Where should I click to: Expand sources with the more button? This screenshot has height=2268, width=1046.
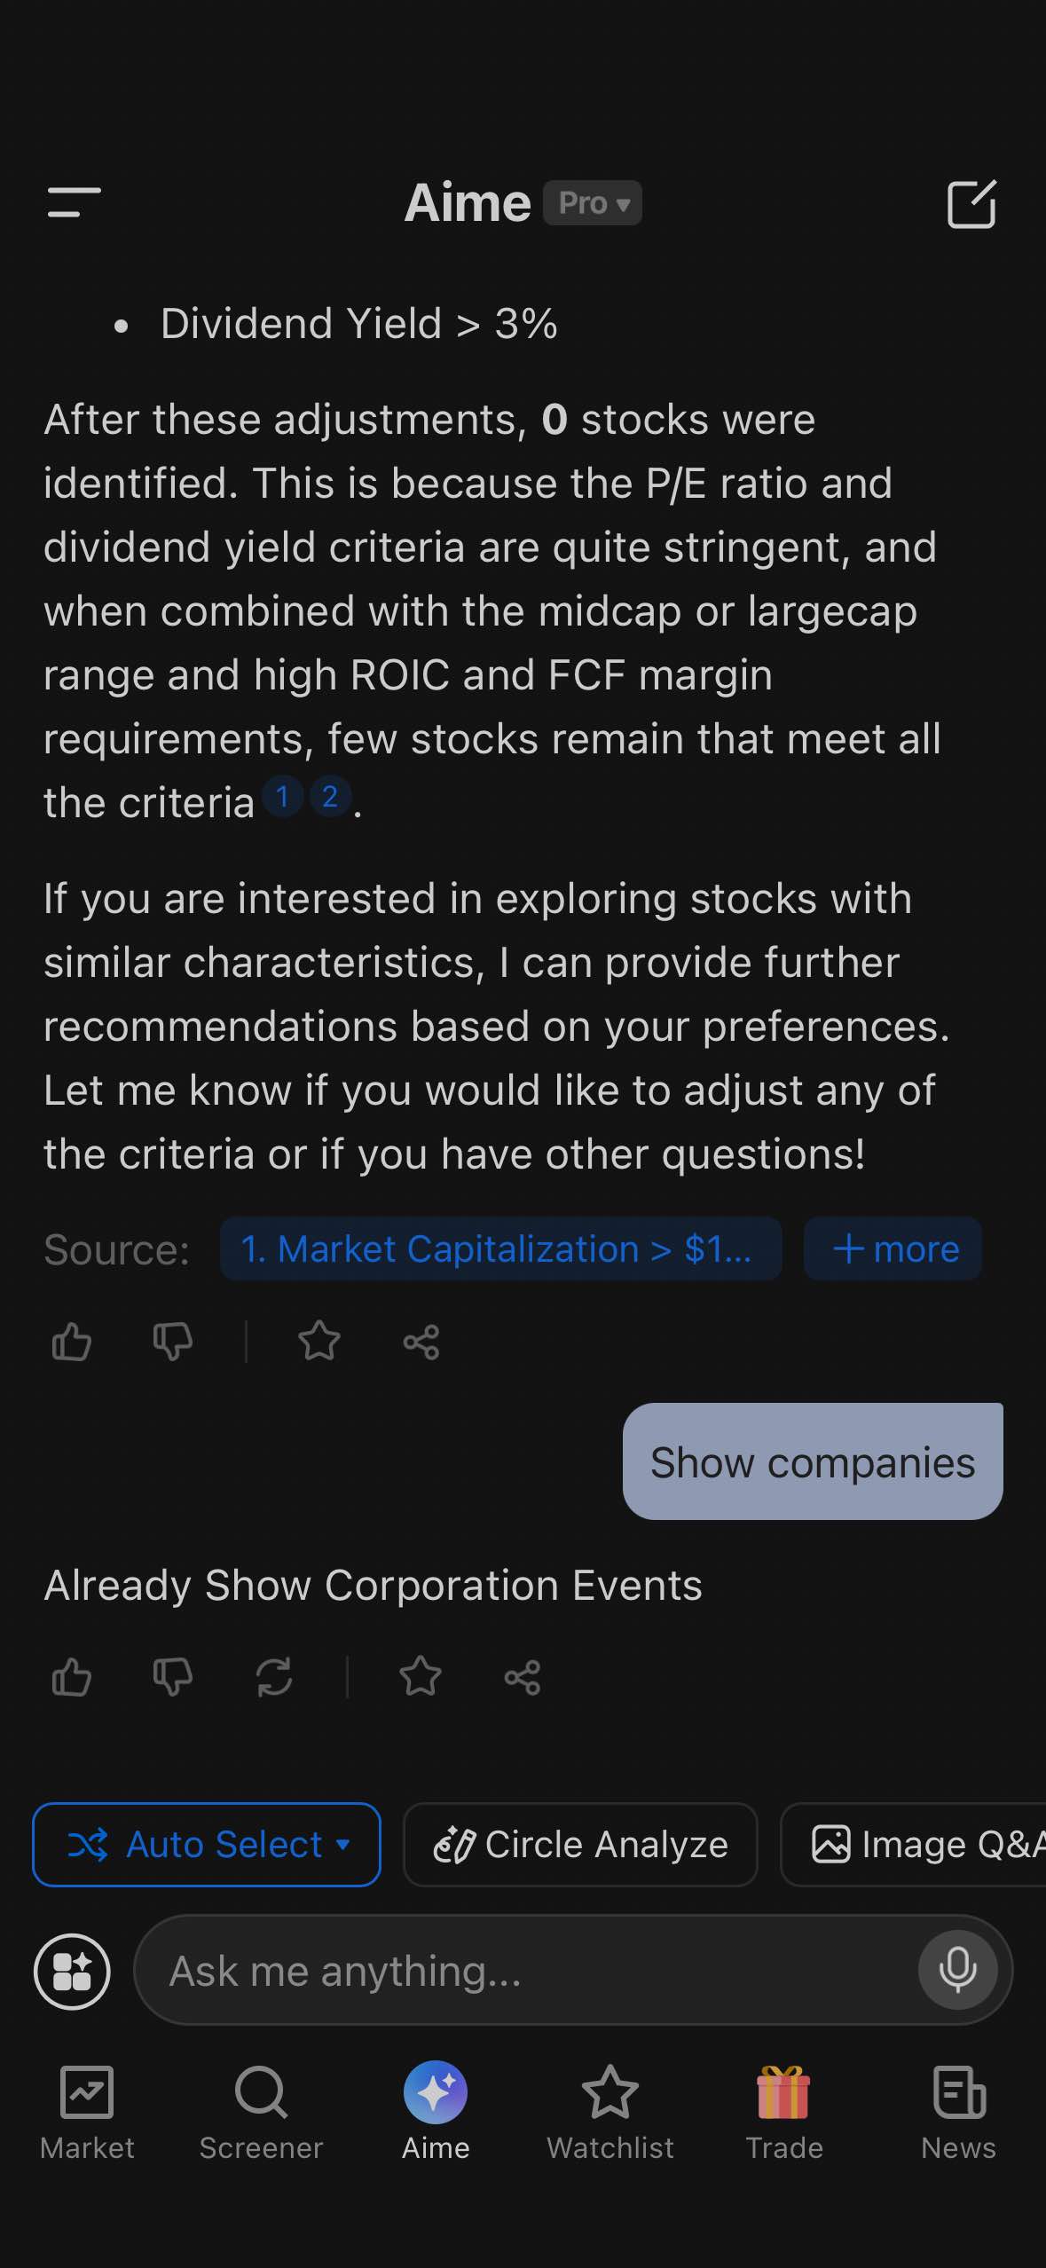tap(893, 1248)
